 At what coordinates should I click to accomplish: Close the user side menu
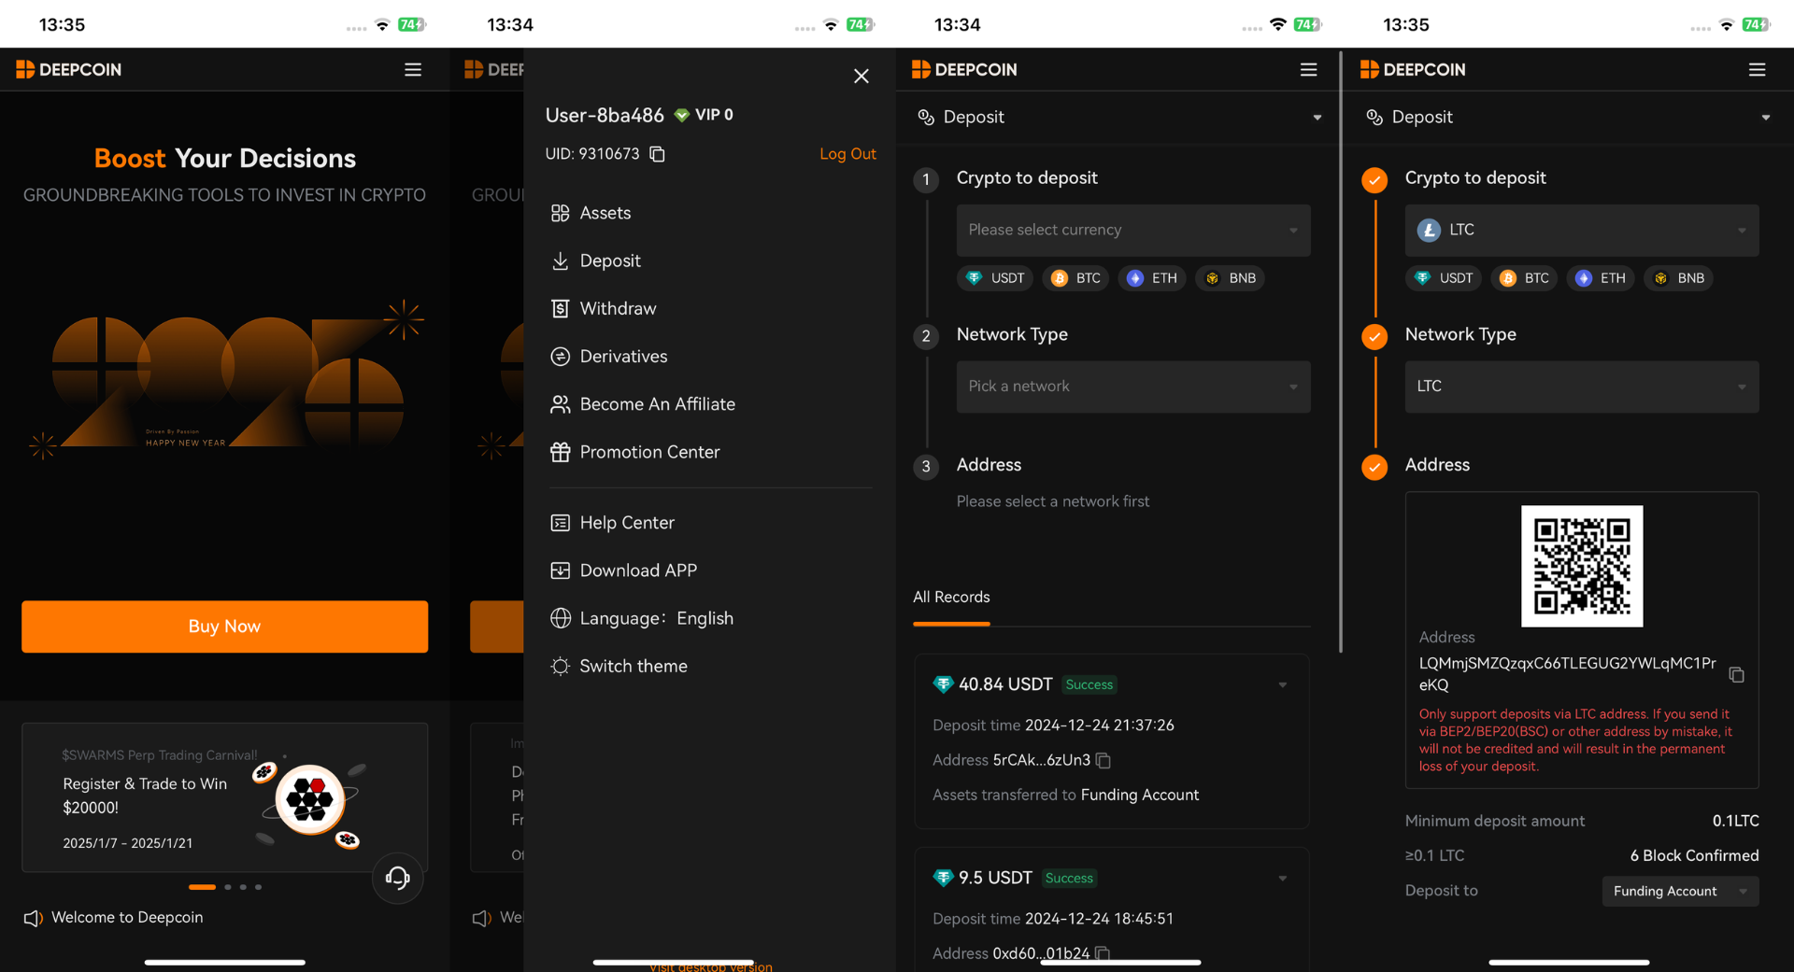pos(861,77)
